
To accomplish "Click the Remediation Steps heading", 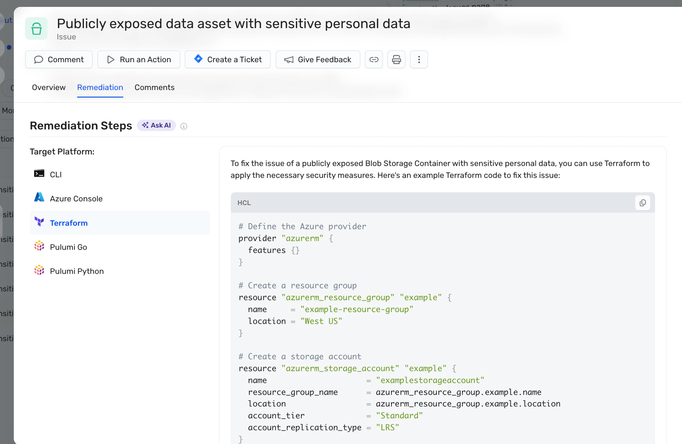I will 81,125.
